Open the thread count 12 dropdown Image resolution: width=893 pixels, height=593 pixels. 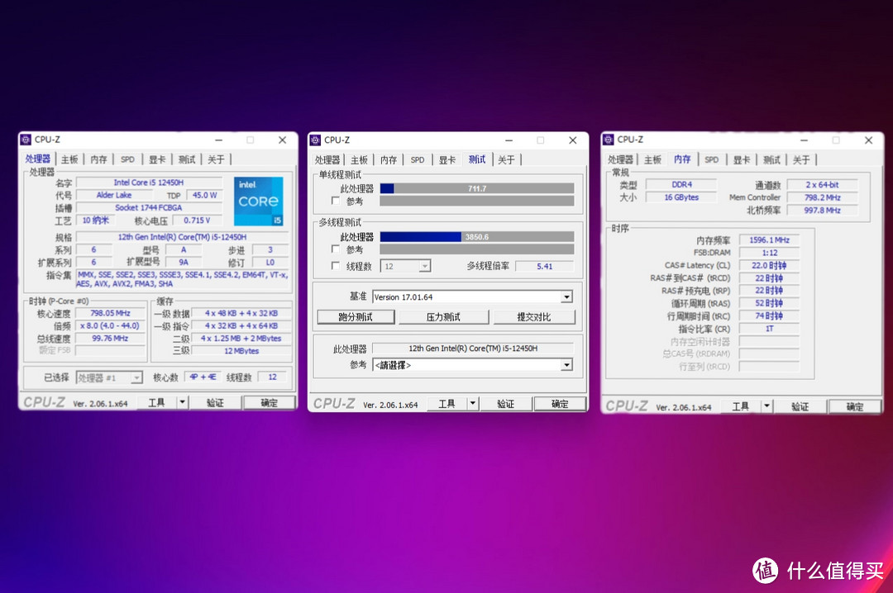(425, 266)
